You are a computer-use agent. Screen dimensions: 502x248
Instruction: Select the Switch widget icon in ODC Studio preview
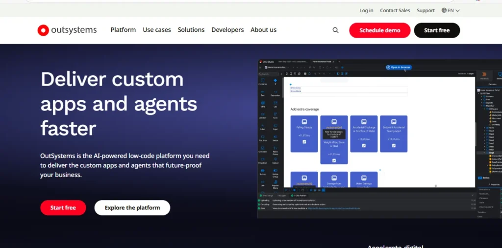point(275,136)
